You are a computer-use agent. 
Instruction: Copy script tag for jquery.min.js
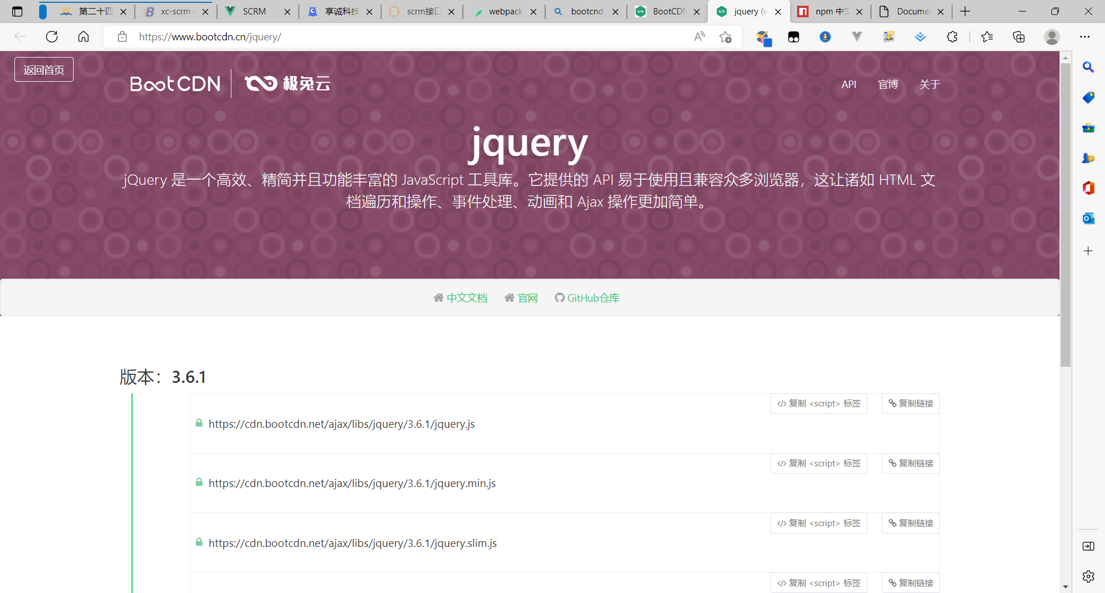click(818, 463)
